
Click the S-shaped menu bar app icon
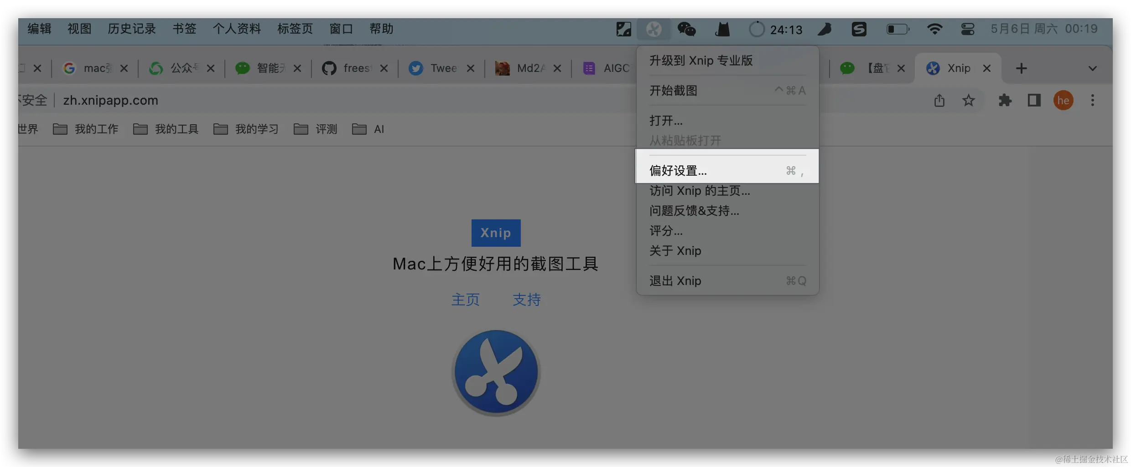coord(859,30)
